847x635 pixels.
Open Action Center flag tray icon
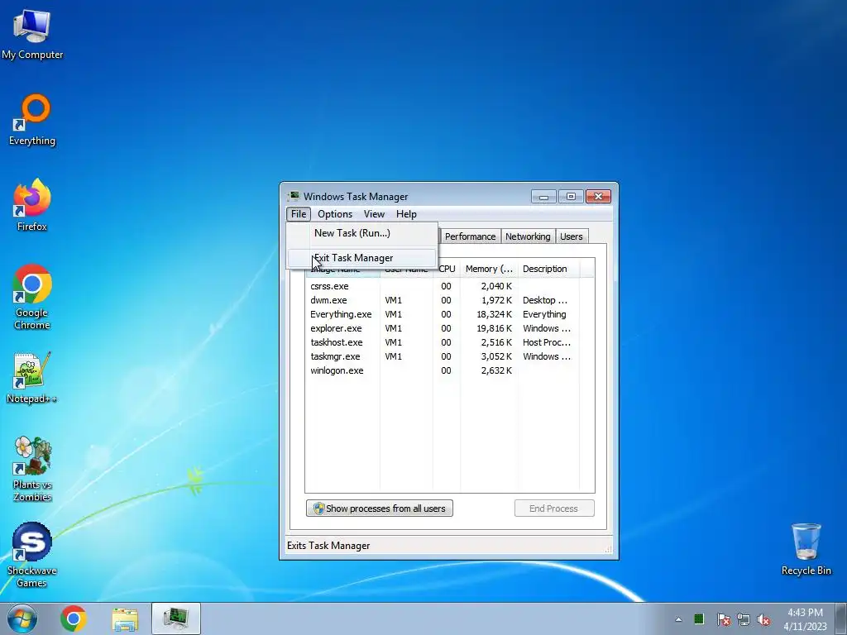(723, 619)
